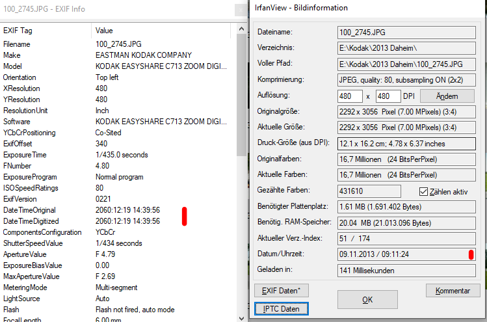Click the Geladen in field 141 Millisekunden
Screen dimensions: 487x322
(406, 271)
